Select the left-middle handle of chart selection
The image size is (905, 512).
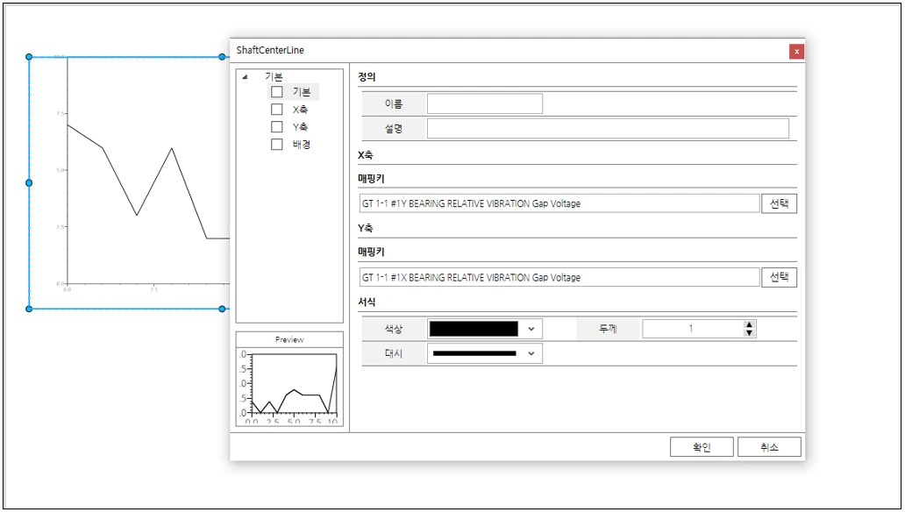29,183
